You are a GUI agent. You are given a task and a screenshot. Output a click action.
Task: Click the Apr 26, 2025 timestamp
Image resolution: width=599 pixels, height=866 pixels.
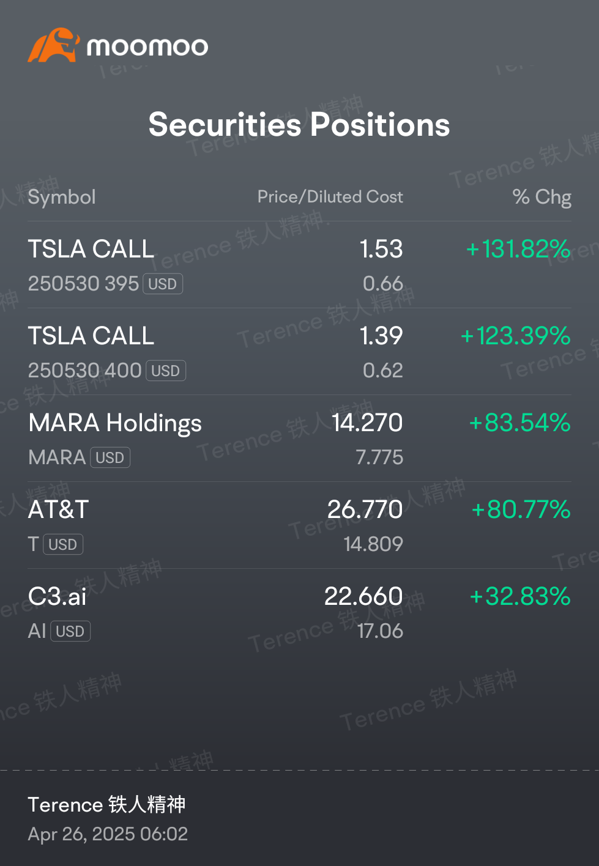pyautogui.click(x=108, y=834)
